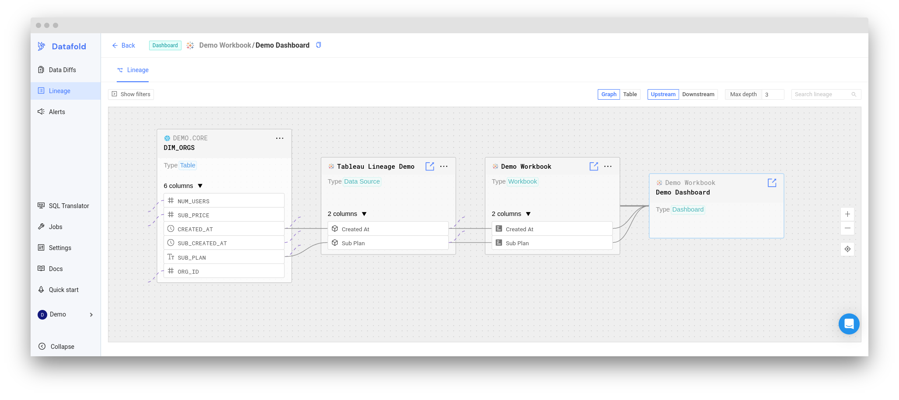Image resolution: width=899 pixels, height=400 pixels.
Task: Select Created At in Demo Workbook node
Action: click(552, 229)
